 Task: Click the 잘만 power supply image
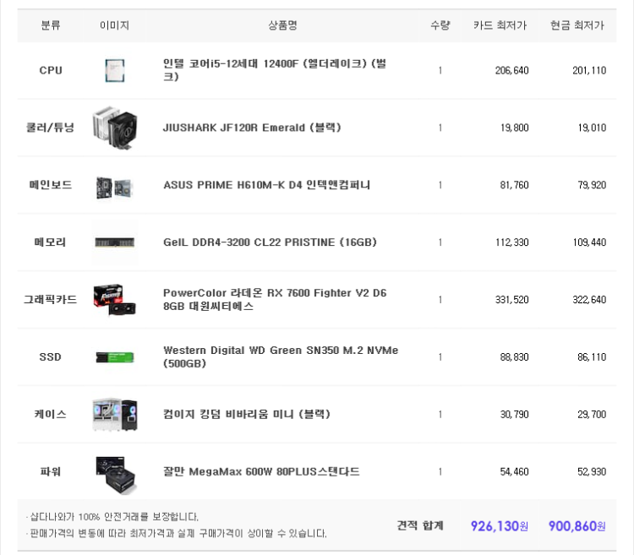[x=115, y=471]
